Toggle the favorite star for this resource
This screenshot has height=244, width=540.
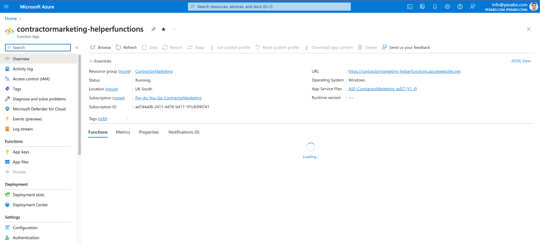click(164, 29)
